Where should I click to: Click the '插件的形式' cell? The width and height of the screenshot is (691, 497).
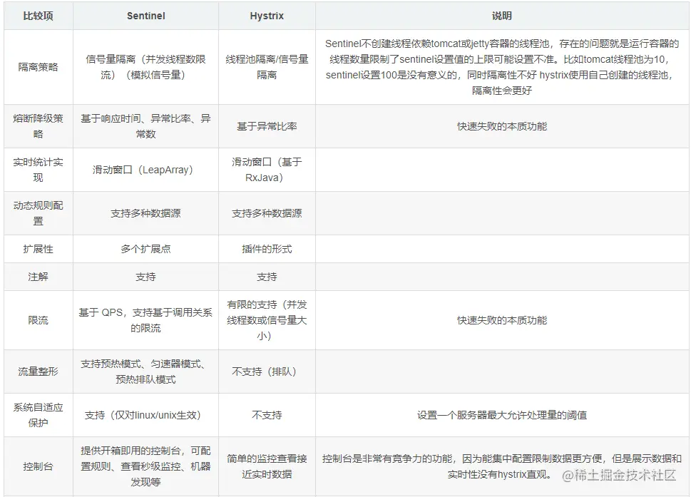267,249
